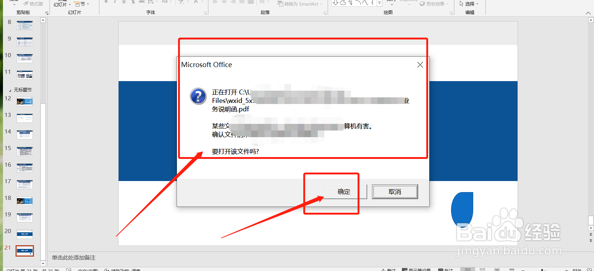The height and width of the screenshot is (271, 594).
Task: Click 取消 in the Microsoft Office dialog
Action: click(395, 192)
